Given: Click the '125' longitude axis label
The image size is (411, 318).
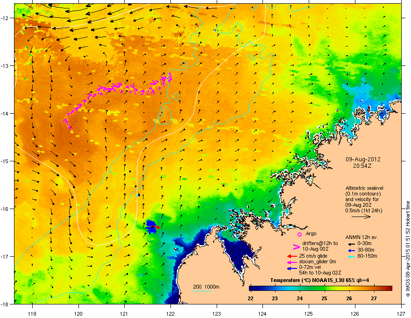Looking at the screenshot, I should pos(309,313).
